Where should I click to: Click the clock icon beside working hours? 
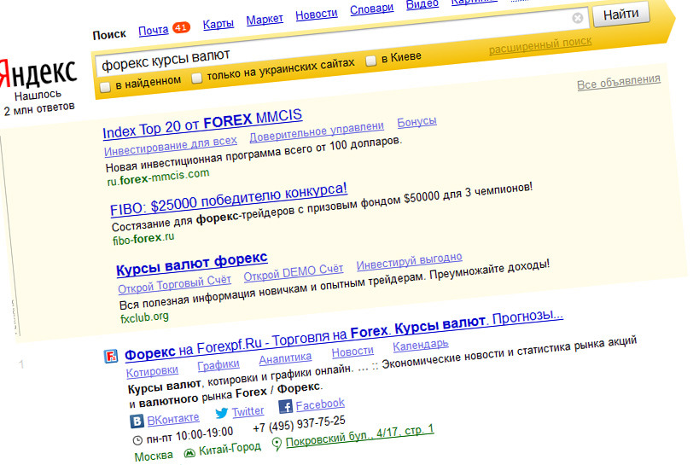[x=137, y=440]
